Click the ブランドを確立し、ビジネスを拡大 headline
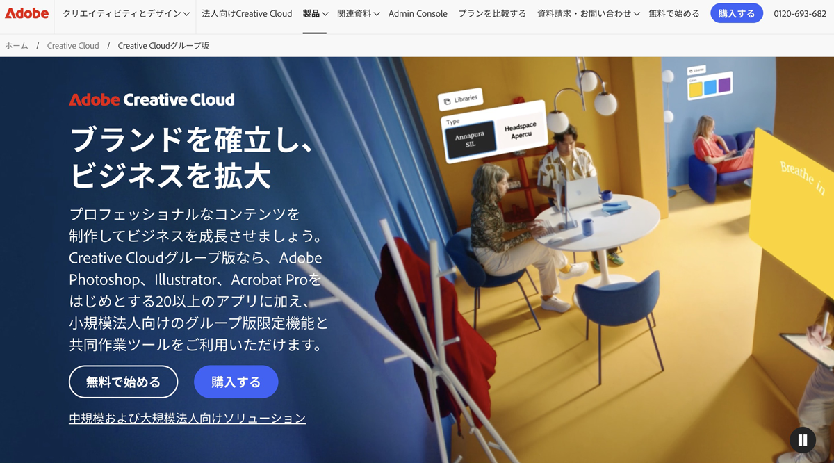The height and width of the screenshot is (463, 834). [192, 158]
